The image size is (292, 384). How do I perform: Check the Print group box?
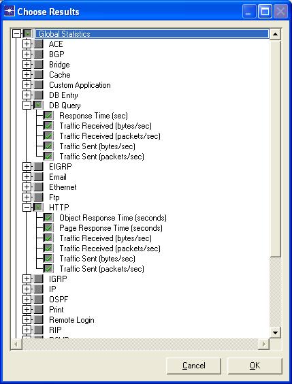pyautogui.click(x=38, y=310)
